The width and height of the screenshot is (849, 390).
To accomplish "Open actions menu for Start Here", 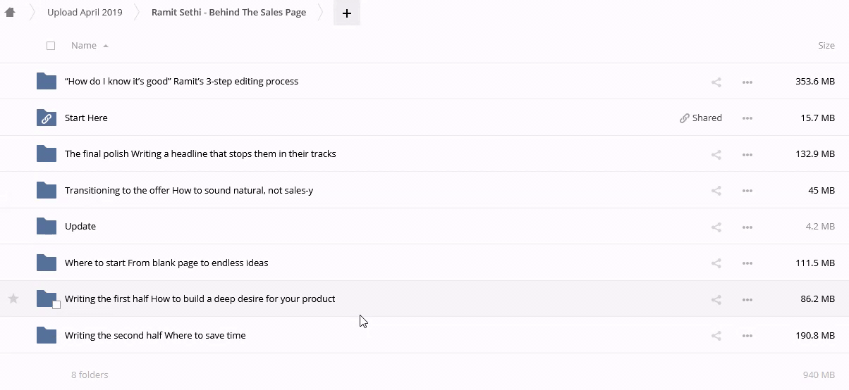I will tap(747, 118).
